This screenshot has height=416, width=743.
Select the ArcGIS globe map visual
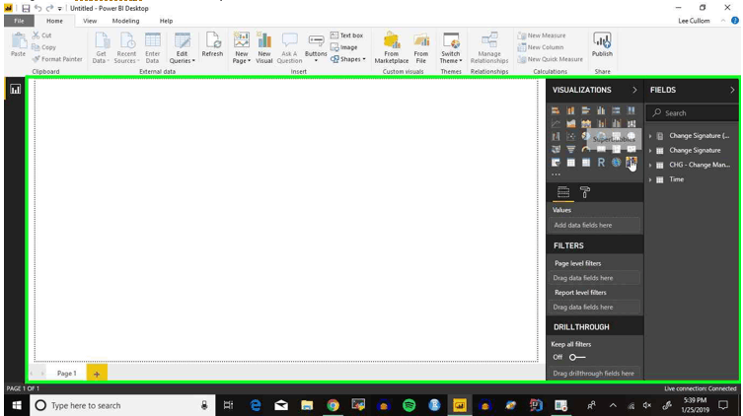616,163
